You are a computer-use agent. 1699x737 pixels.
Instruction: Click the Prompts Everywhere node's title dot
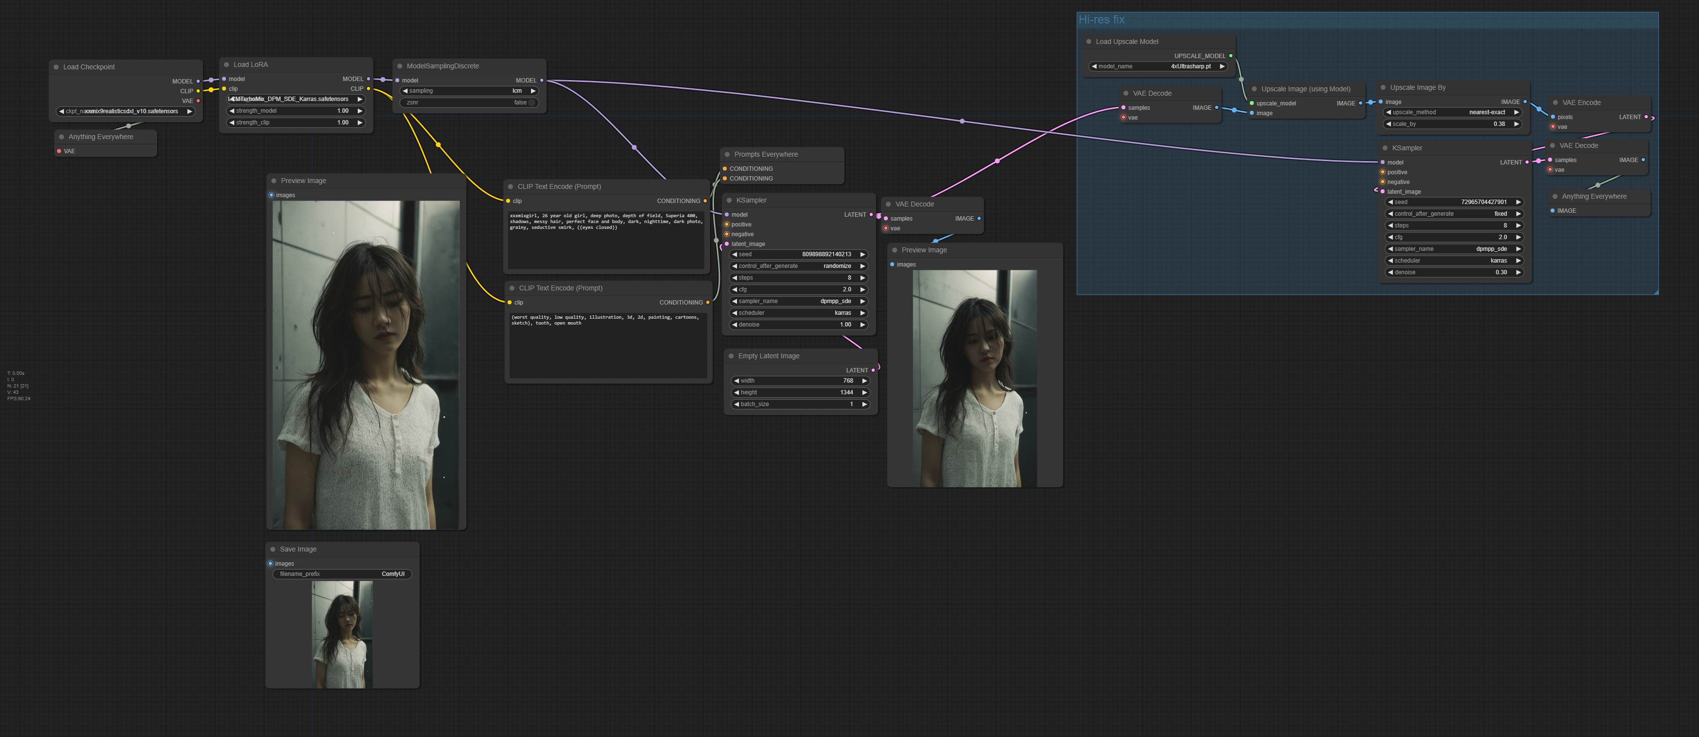point(728,154)
